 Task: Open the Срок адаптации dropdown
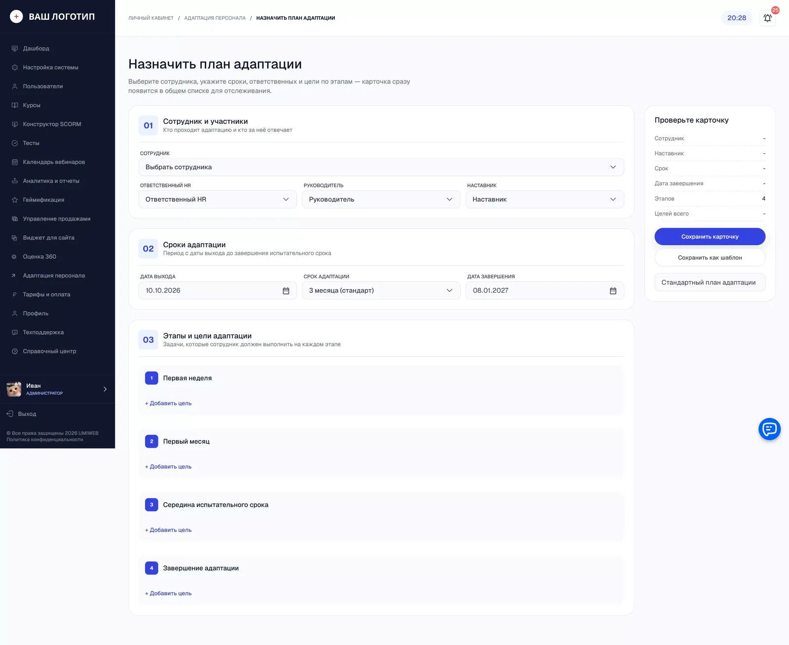(x=381, y=291)
